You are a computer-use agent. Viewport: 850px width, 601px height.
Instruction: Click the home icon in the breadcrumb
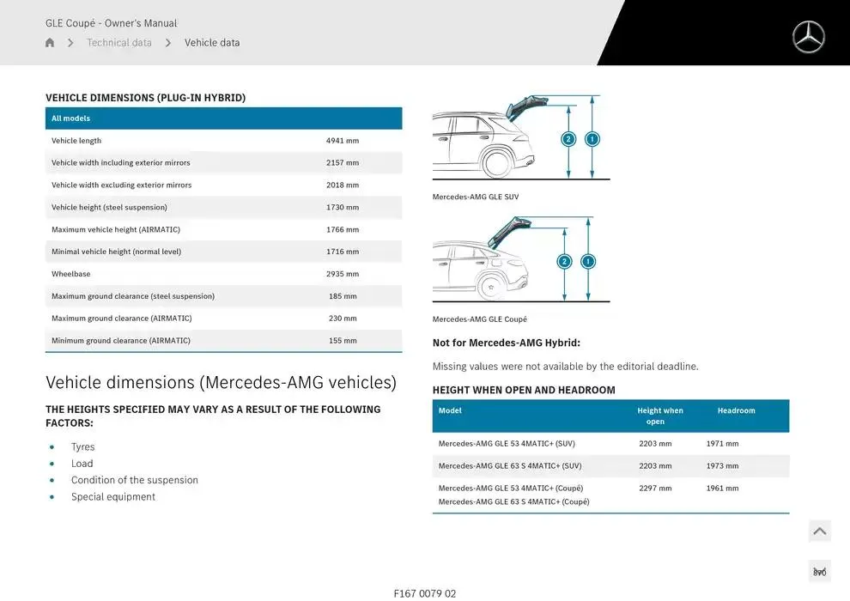point(50,43)
